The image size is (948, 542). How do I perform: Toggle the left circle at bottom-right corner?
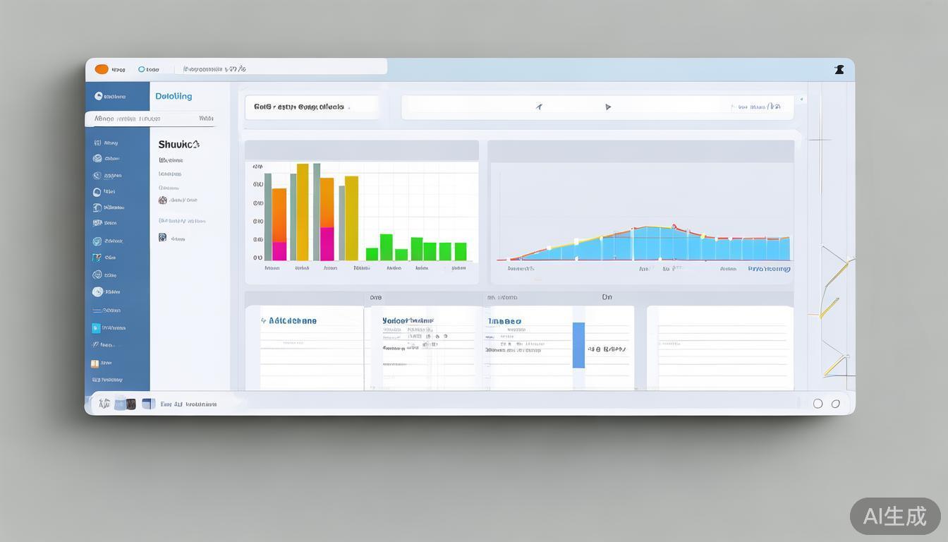(x=818, y=404)
